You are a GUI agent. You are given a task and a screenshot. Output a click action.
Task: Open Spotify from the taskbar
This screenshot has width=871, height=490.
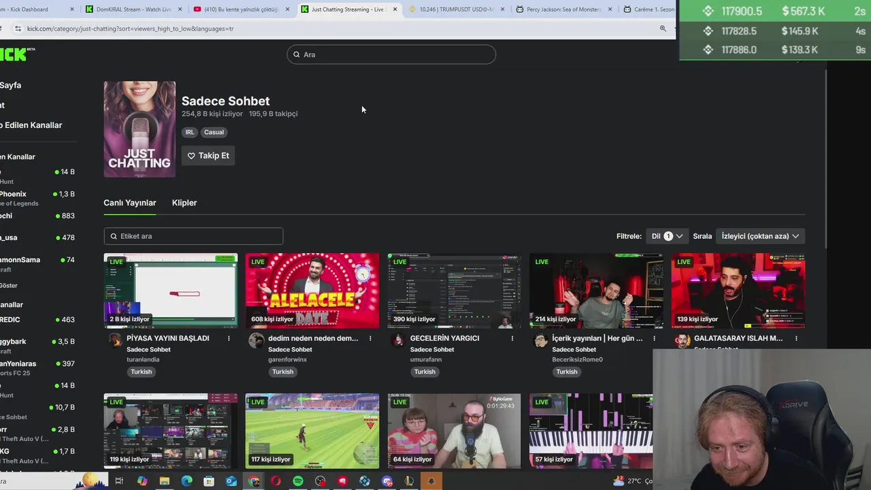(298, 481)
